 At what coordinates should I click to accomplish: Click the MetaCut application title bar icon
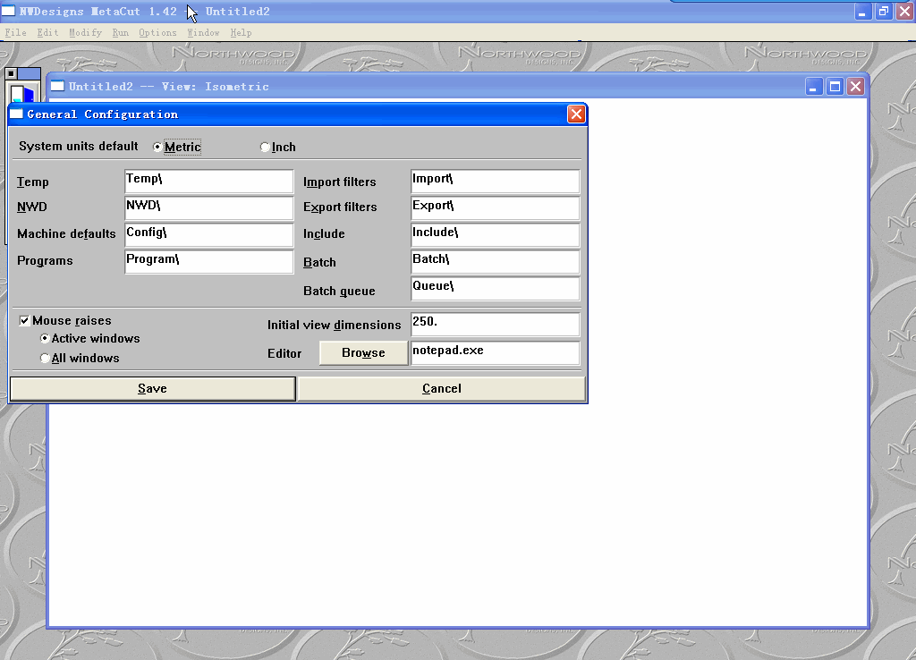point(8,11)
